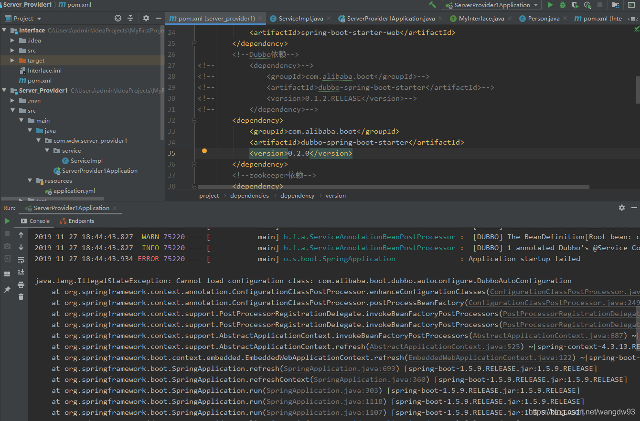Open application.yml file
The height and width of the screenshot is (421, 640).
point(74,190)
